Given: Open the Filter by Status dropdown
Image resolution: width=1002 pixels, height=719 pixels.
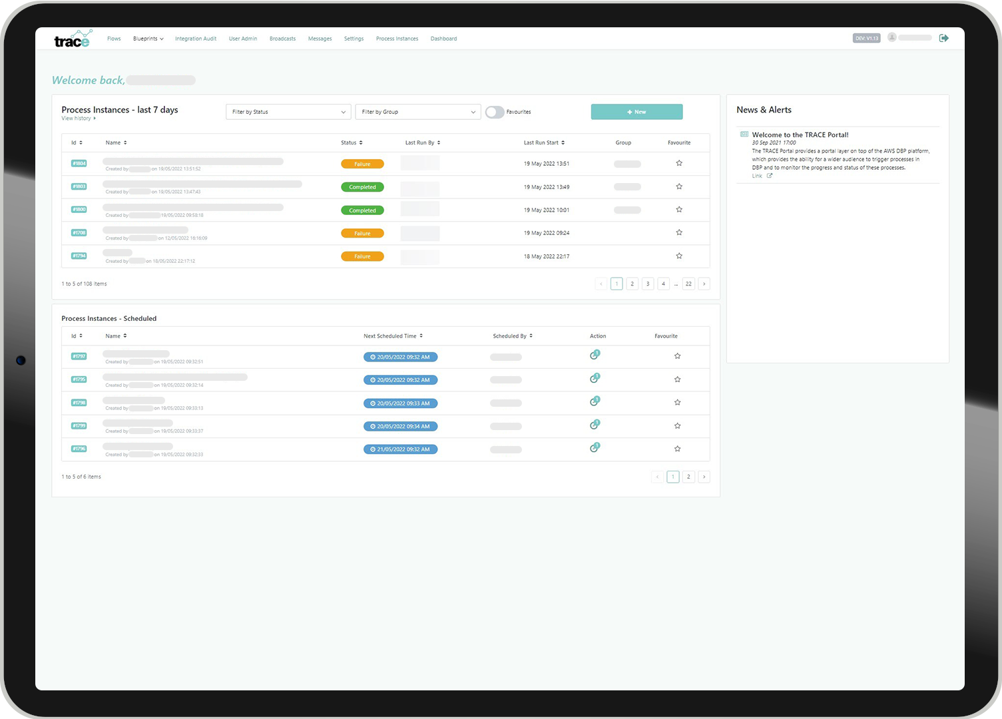Looking at the screenshot, I should tap(288, 112).
